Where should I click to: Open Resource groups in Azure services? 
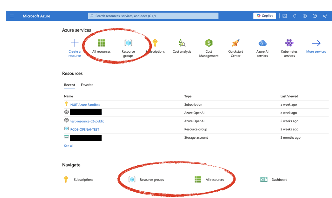(x=128, y=43)
